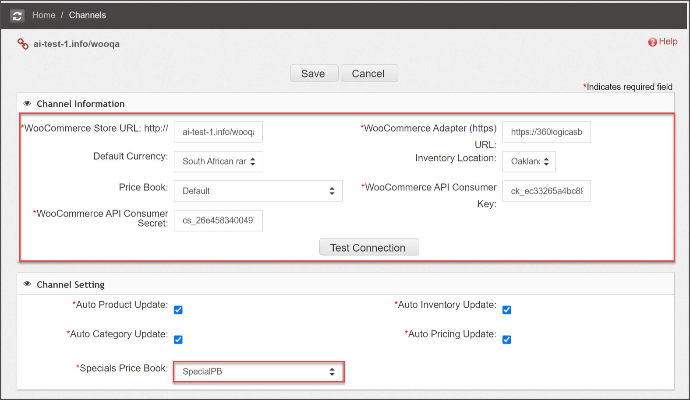The image size is (690, 400).
Task: Click the ai-test-1.info/wooqa page title
Action: point(77,44)
